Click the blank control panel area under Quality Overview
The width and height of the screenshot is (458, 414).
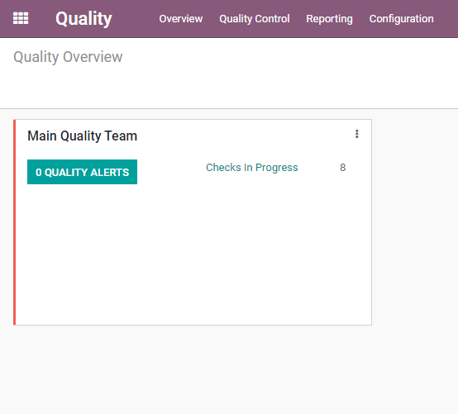[x=229, y=88]
